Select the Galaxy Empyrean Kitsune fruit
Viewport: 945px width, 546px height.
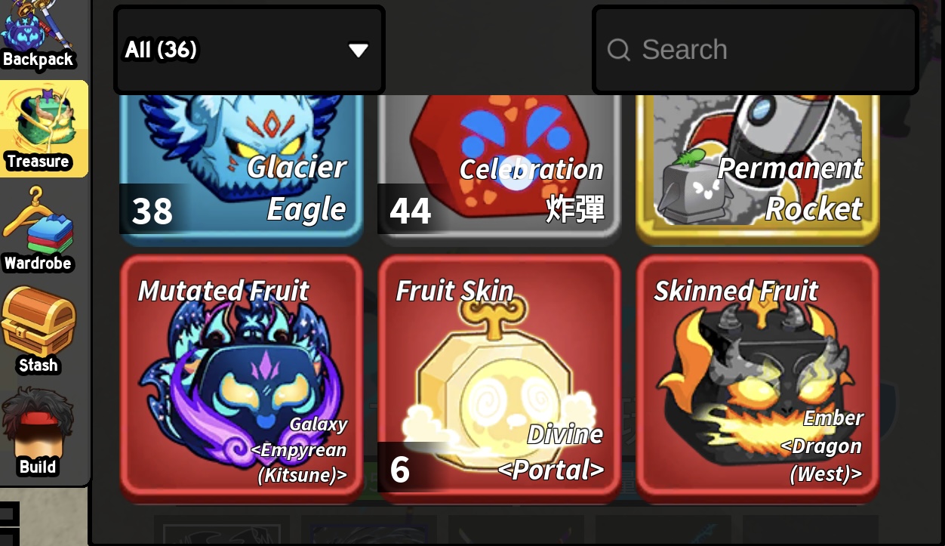coord(241,378)
